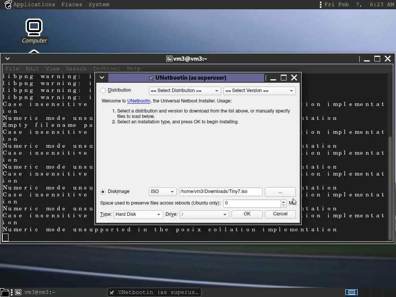
Task: Click the show desktop icon in taskbar
Action: (5, 292)
